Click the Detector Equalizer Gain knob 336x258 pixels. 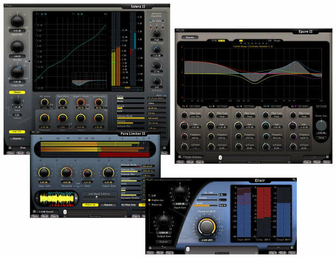tap(156, 50)
